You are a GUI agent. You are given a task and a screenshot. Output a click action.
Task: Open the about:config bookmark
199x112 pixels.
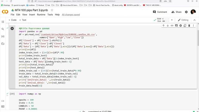click(x=117, y=5)
